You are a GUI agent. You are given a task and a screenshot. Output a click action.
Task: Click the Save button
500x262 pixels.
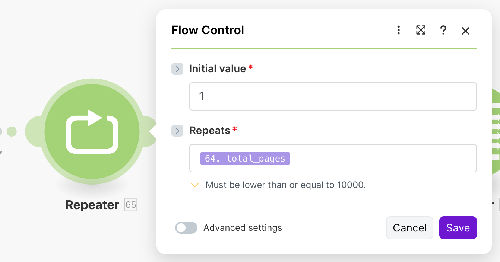[x=458, y=228]
